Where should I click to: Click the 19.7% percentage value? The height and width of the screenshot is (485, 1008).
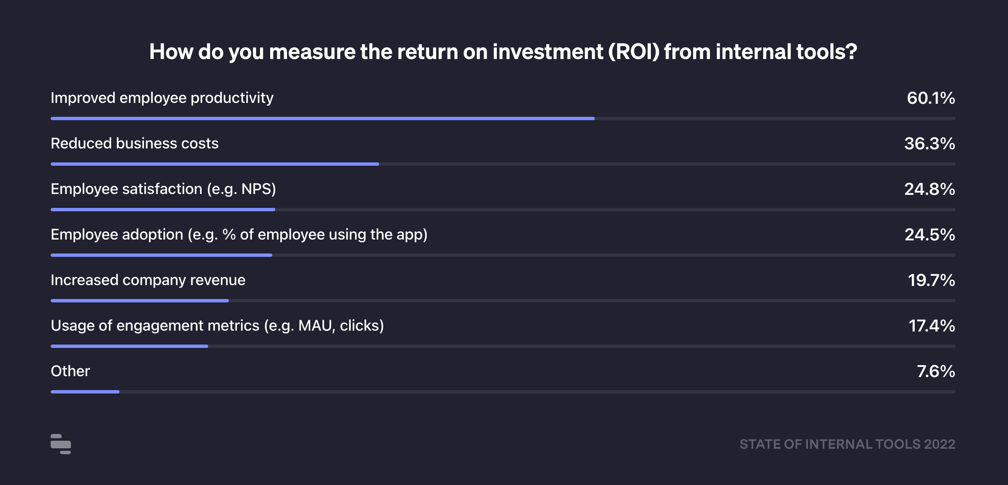(x=931, y=280)
